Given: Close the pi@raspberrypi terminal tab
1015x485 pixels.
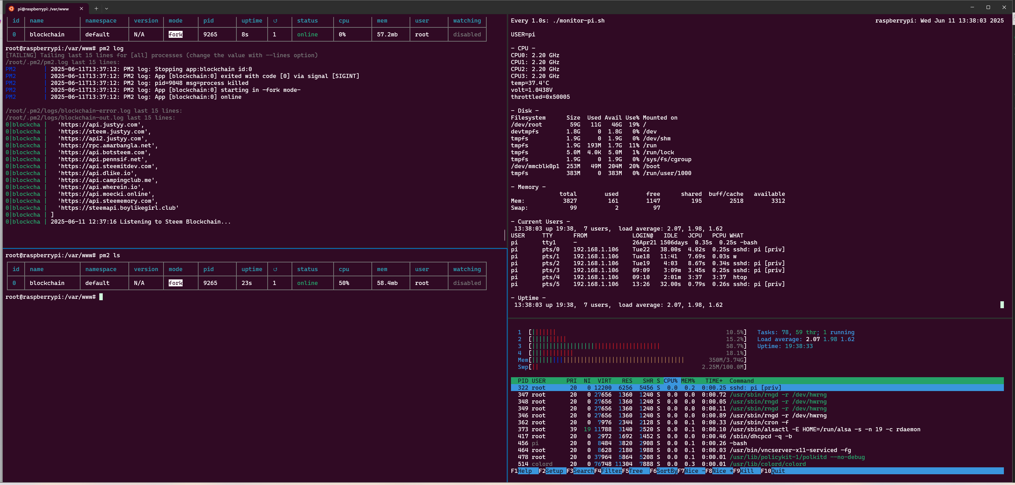Looking at the screenshot, I should (x=82, y=8).
